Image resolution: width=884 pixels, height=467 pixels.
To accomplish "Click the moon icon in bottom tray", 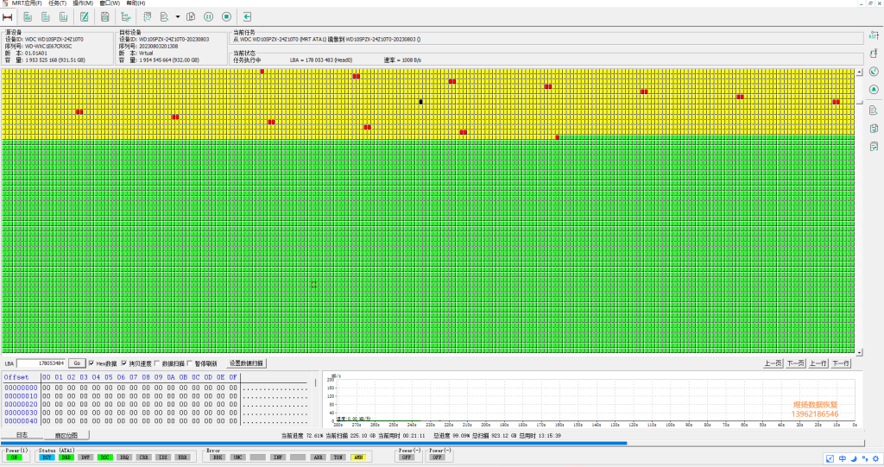I will 854,458.
